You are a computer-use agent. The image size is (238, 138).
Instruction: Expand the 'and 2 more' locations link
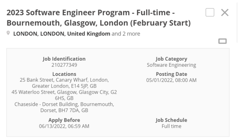[126, 34]
